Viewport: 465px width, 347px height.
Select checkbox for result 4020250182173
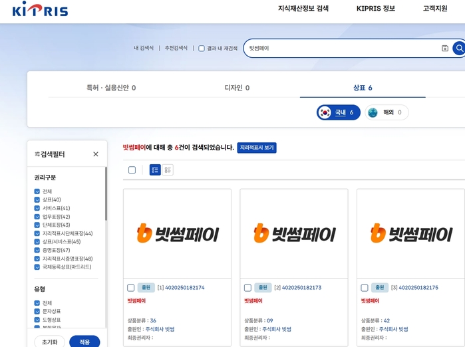(x=247, y=288)
